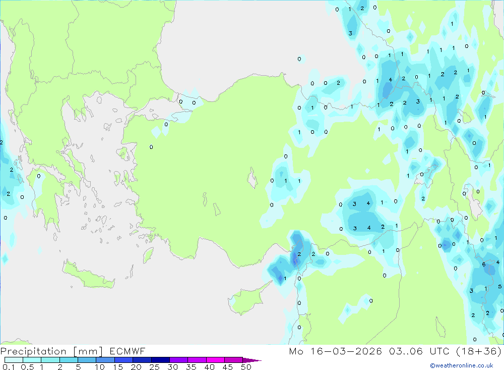
Task: Click the legend value '35'
Action: 191,367
